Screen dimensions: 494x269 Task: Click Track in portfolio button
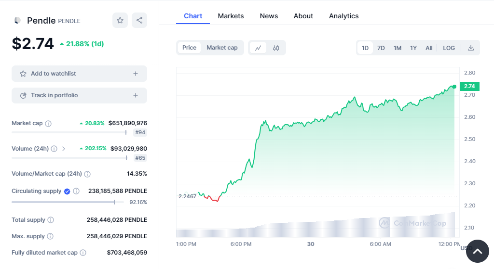coord(80,95)
